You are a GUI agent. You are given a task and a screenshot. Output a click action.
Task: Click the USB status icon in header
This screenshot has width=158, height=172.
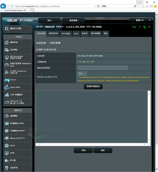[149, 27]
